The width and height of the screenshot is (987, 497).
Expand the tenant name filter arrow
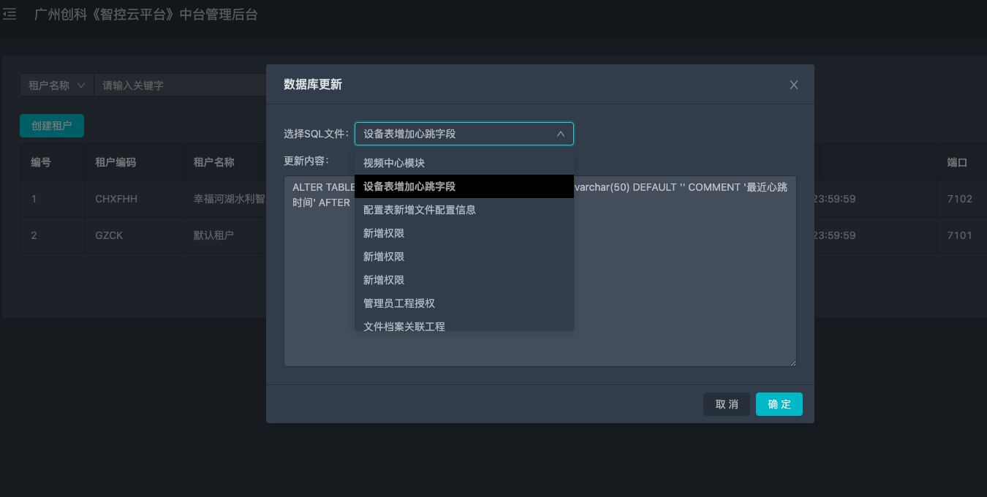(x=82, y=85)
